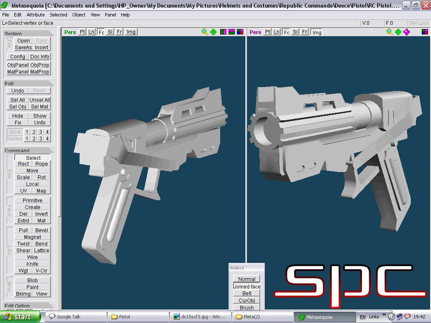Choose Brush selection mode

247,307
